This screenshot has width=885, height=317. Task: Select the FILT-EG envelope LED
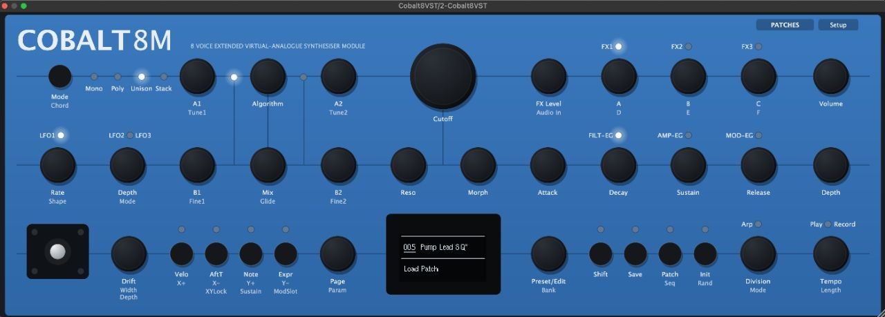click(x=619, y=135)
